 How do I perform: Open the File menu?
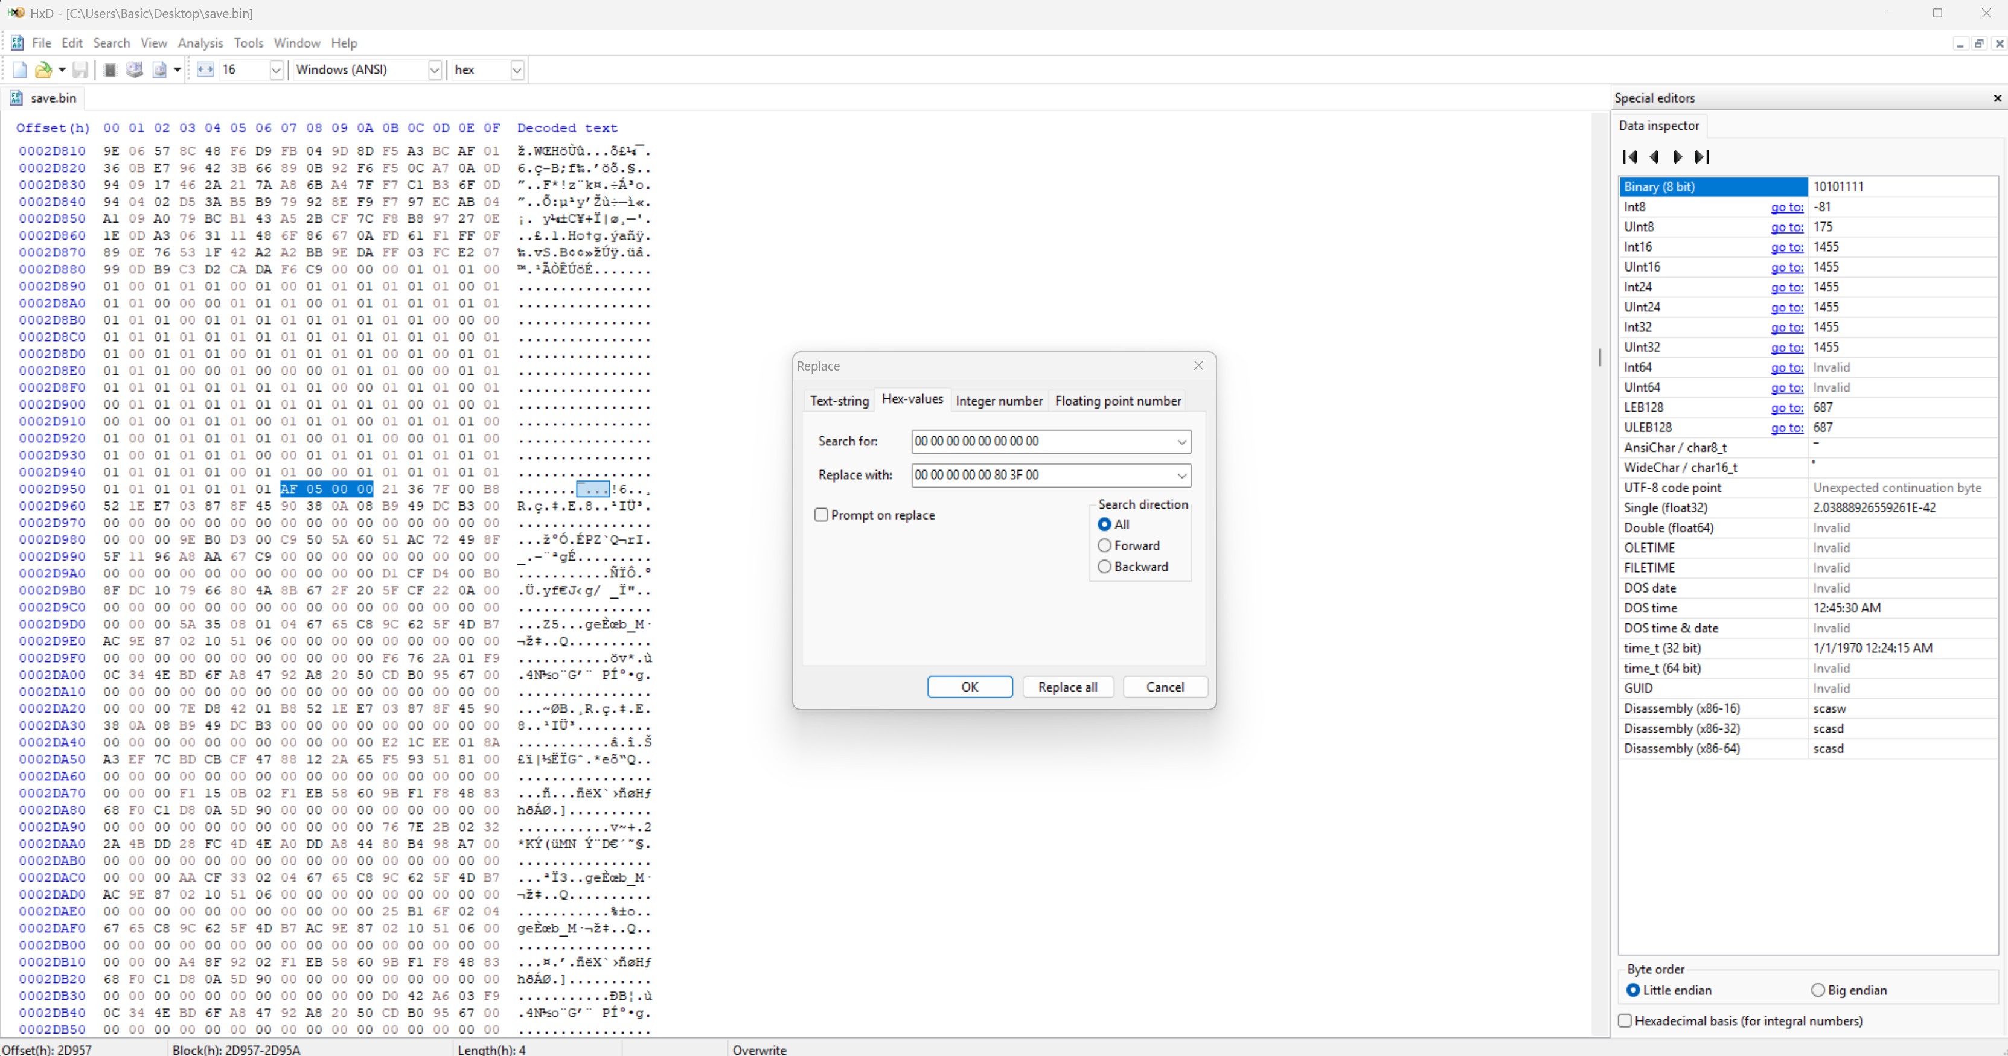click(x=41, y=43)
